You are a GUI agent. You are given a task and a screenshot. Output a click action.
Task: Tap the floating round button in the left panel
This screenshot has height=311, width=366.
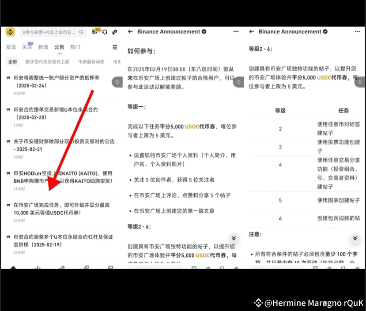tap(117, 82)
